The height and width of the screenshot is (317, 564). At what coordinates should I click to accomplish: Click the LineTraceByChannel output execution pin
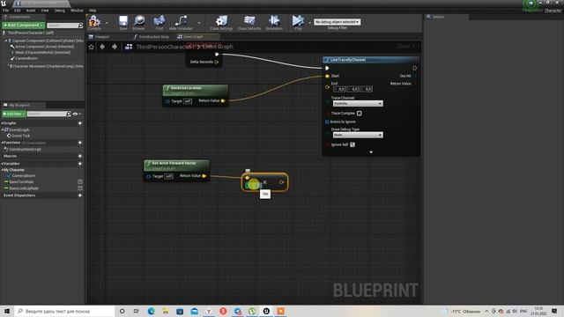pyautogui.click(x=414, y=68)
